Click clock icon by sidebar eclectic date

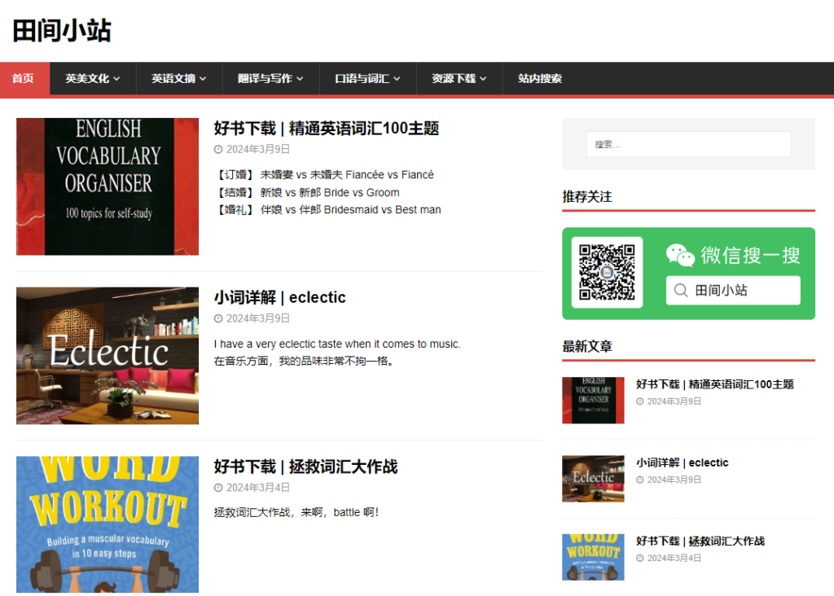[x=640, y=480]
